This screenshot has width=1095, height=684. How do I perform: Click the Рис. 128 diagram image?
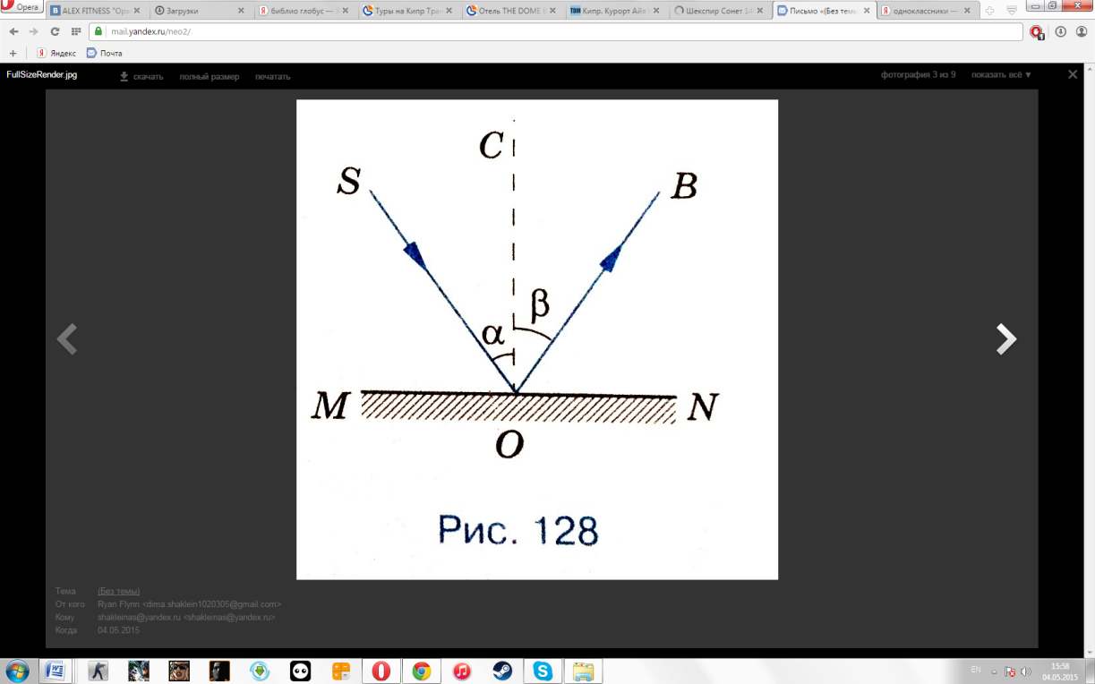(x=537, y=339)
